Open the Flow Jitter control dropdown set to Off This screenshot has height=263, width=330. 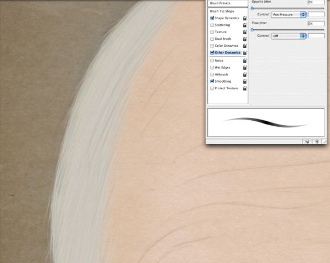pos(288,36)
